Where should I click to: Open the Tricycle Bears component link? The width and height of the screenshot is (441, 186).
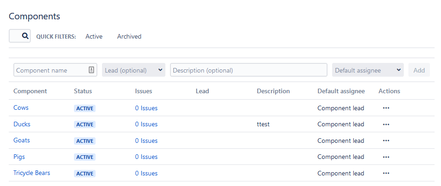[x=32, y=173]
